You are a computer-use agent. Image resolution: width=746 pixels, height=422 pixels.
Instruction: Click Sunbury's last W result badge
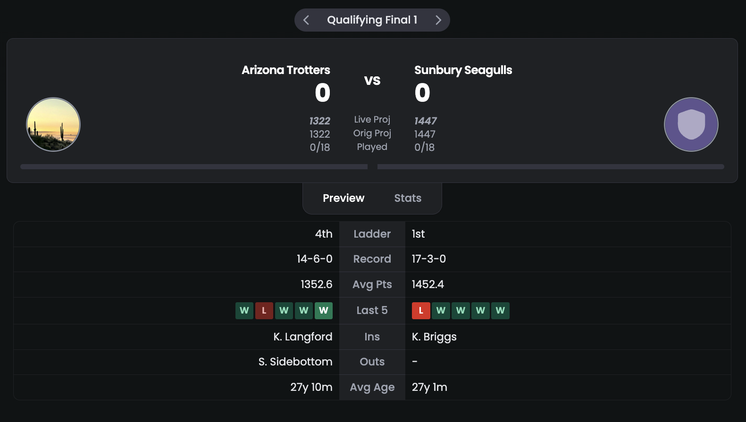click(x=500, y=311)
